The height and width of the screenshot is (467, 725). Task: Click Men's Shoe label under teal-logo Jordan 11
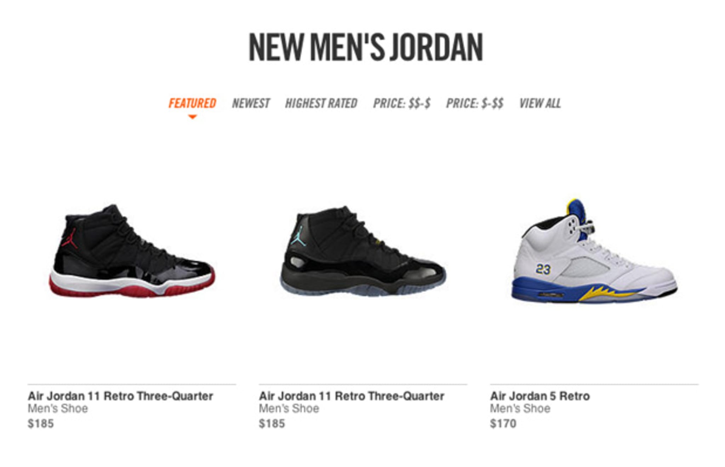coord(289,409)
